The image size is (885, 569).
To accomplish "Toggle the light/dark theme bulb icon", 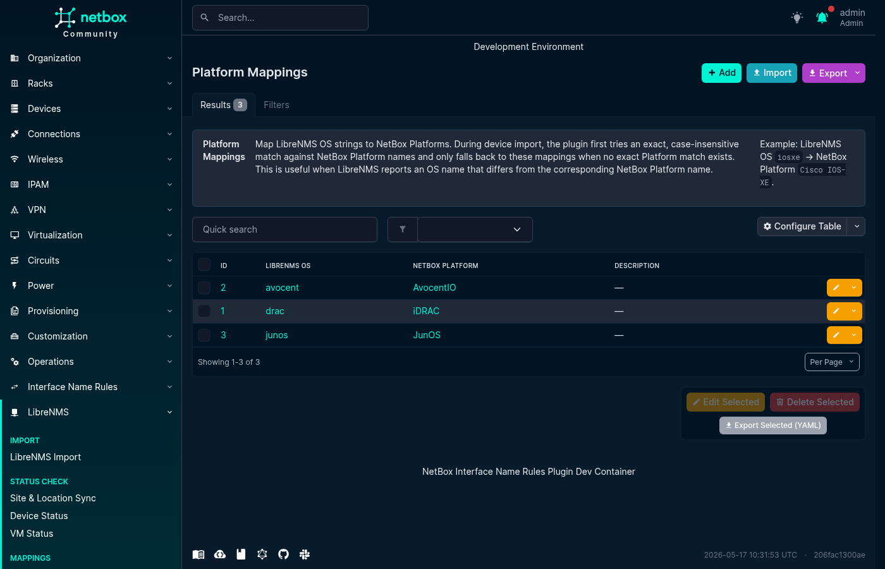I will click(x=797, y=18).
